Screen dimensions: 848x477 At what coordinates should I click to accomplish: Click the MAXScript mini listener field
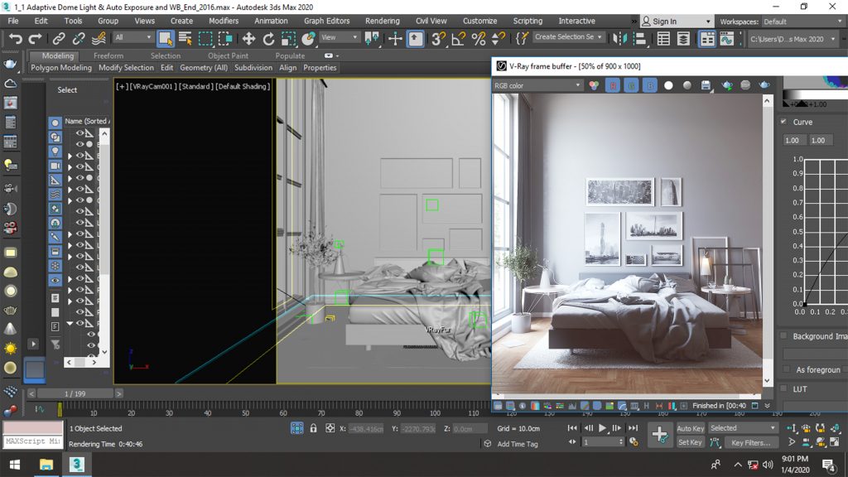33,441
